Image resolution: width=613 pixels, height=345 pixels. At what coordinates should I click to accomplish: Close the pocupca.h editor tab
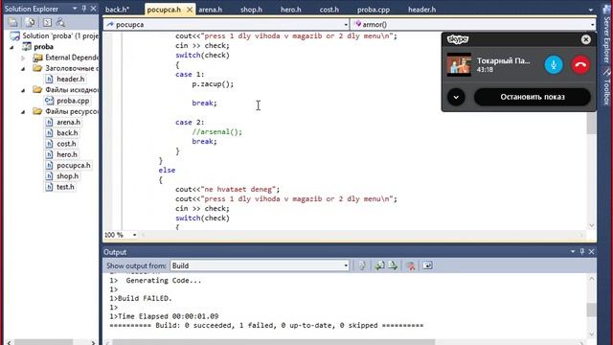pyautogui.click(x=190, y=10)
